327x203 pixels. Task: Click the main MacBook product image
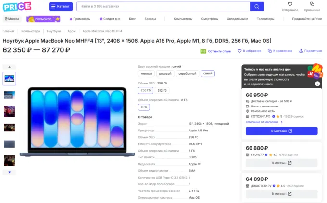(77, 122)
